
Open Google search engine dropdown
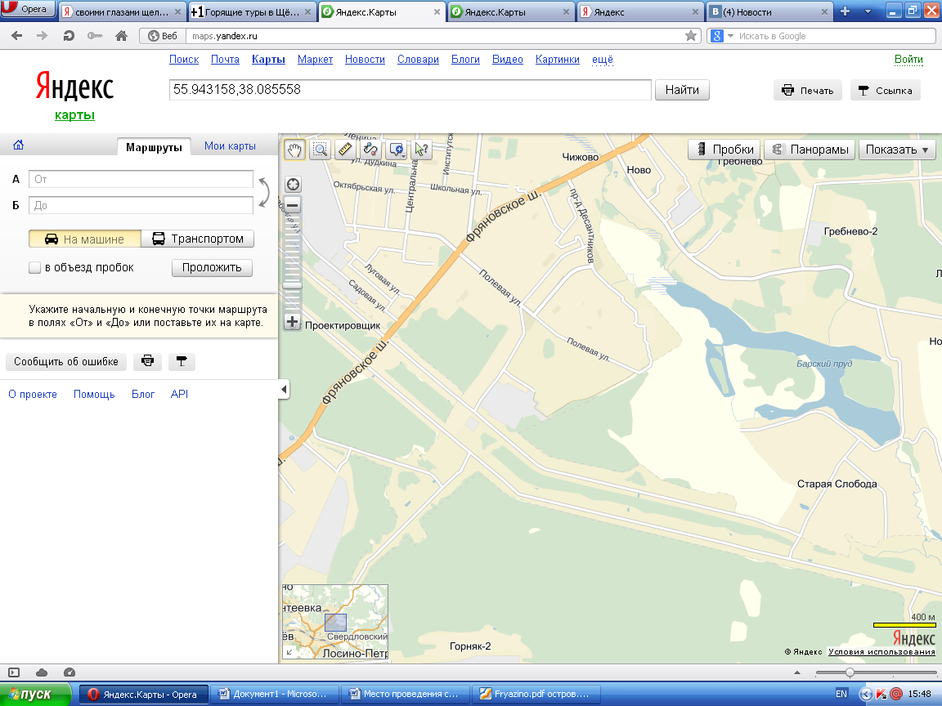(730, 36)
